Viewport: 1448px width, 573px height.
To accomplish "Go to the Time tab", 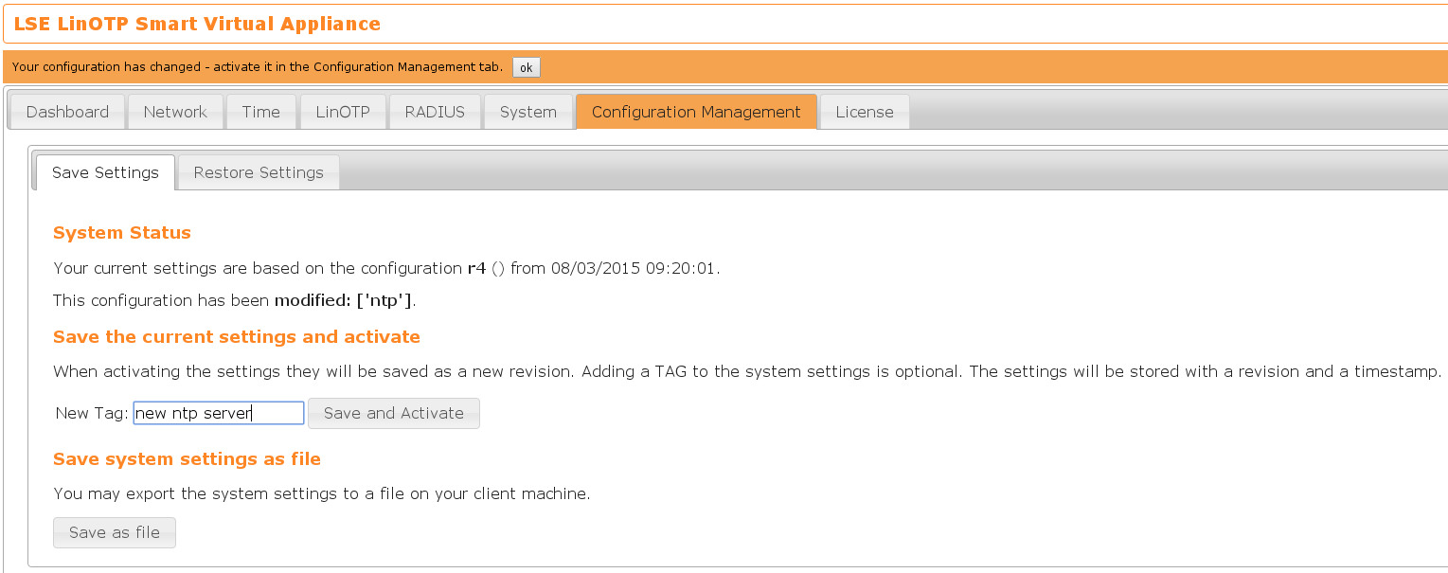I will (260, 112).
